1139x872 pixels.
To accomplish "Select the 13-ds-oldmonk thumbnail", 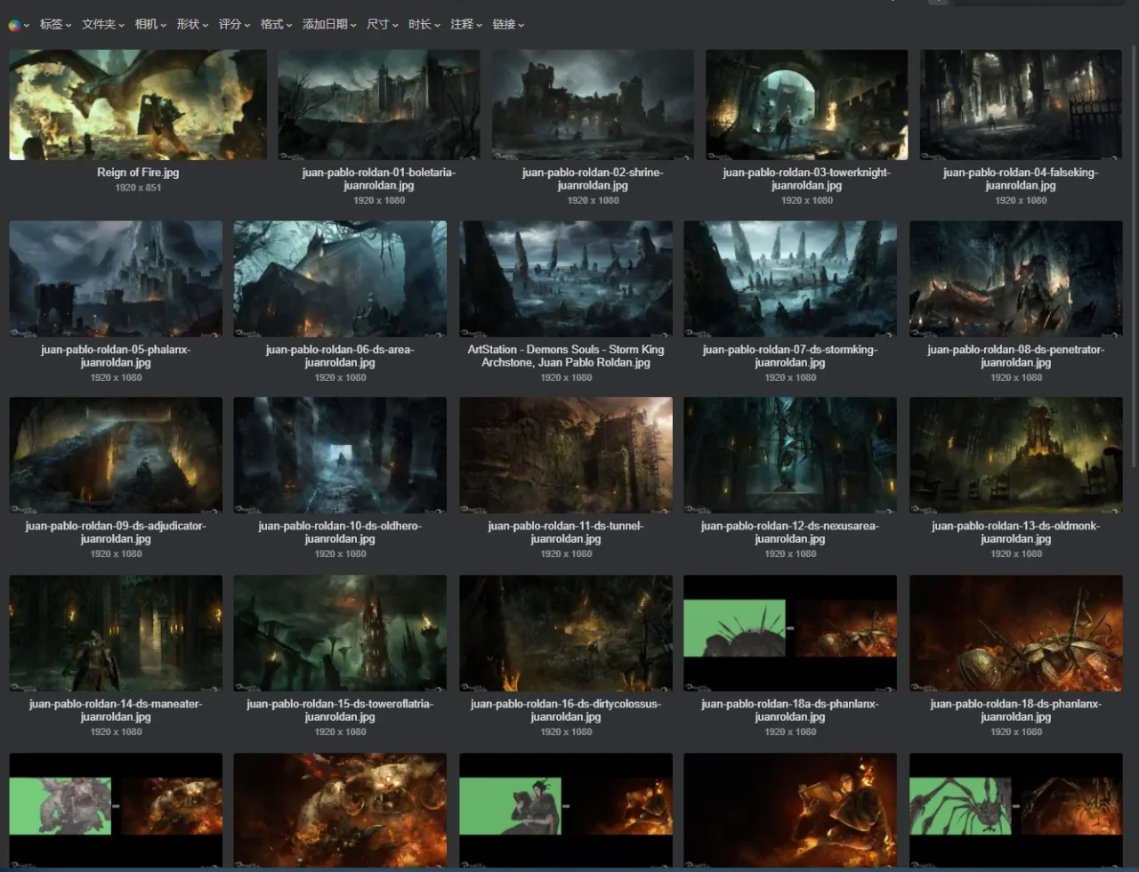I will (x=1016, y=455).
